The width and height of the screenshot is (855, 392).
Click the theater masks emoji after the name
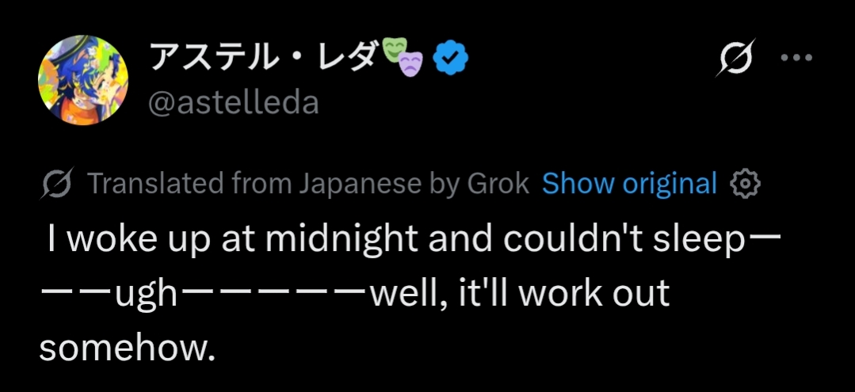tap(404, 58)
